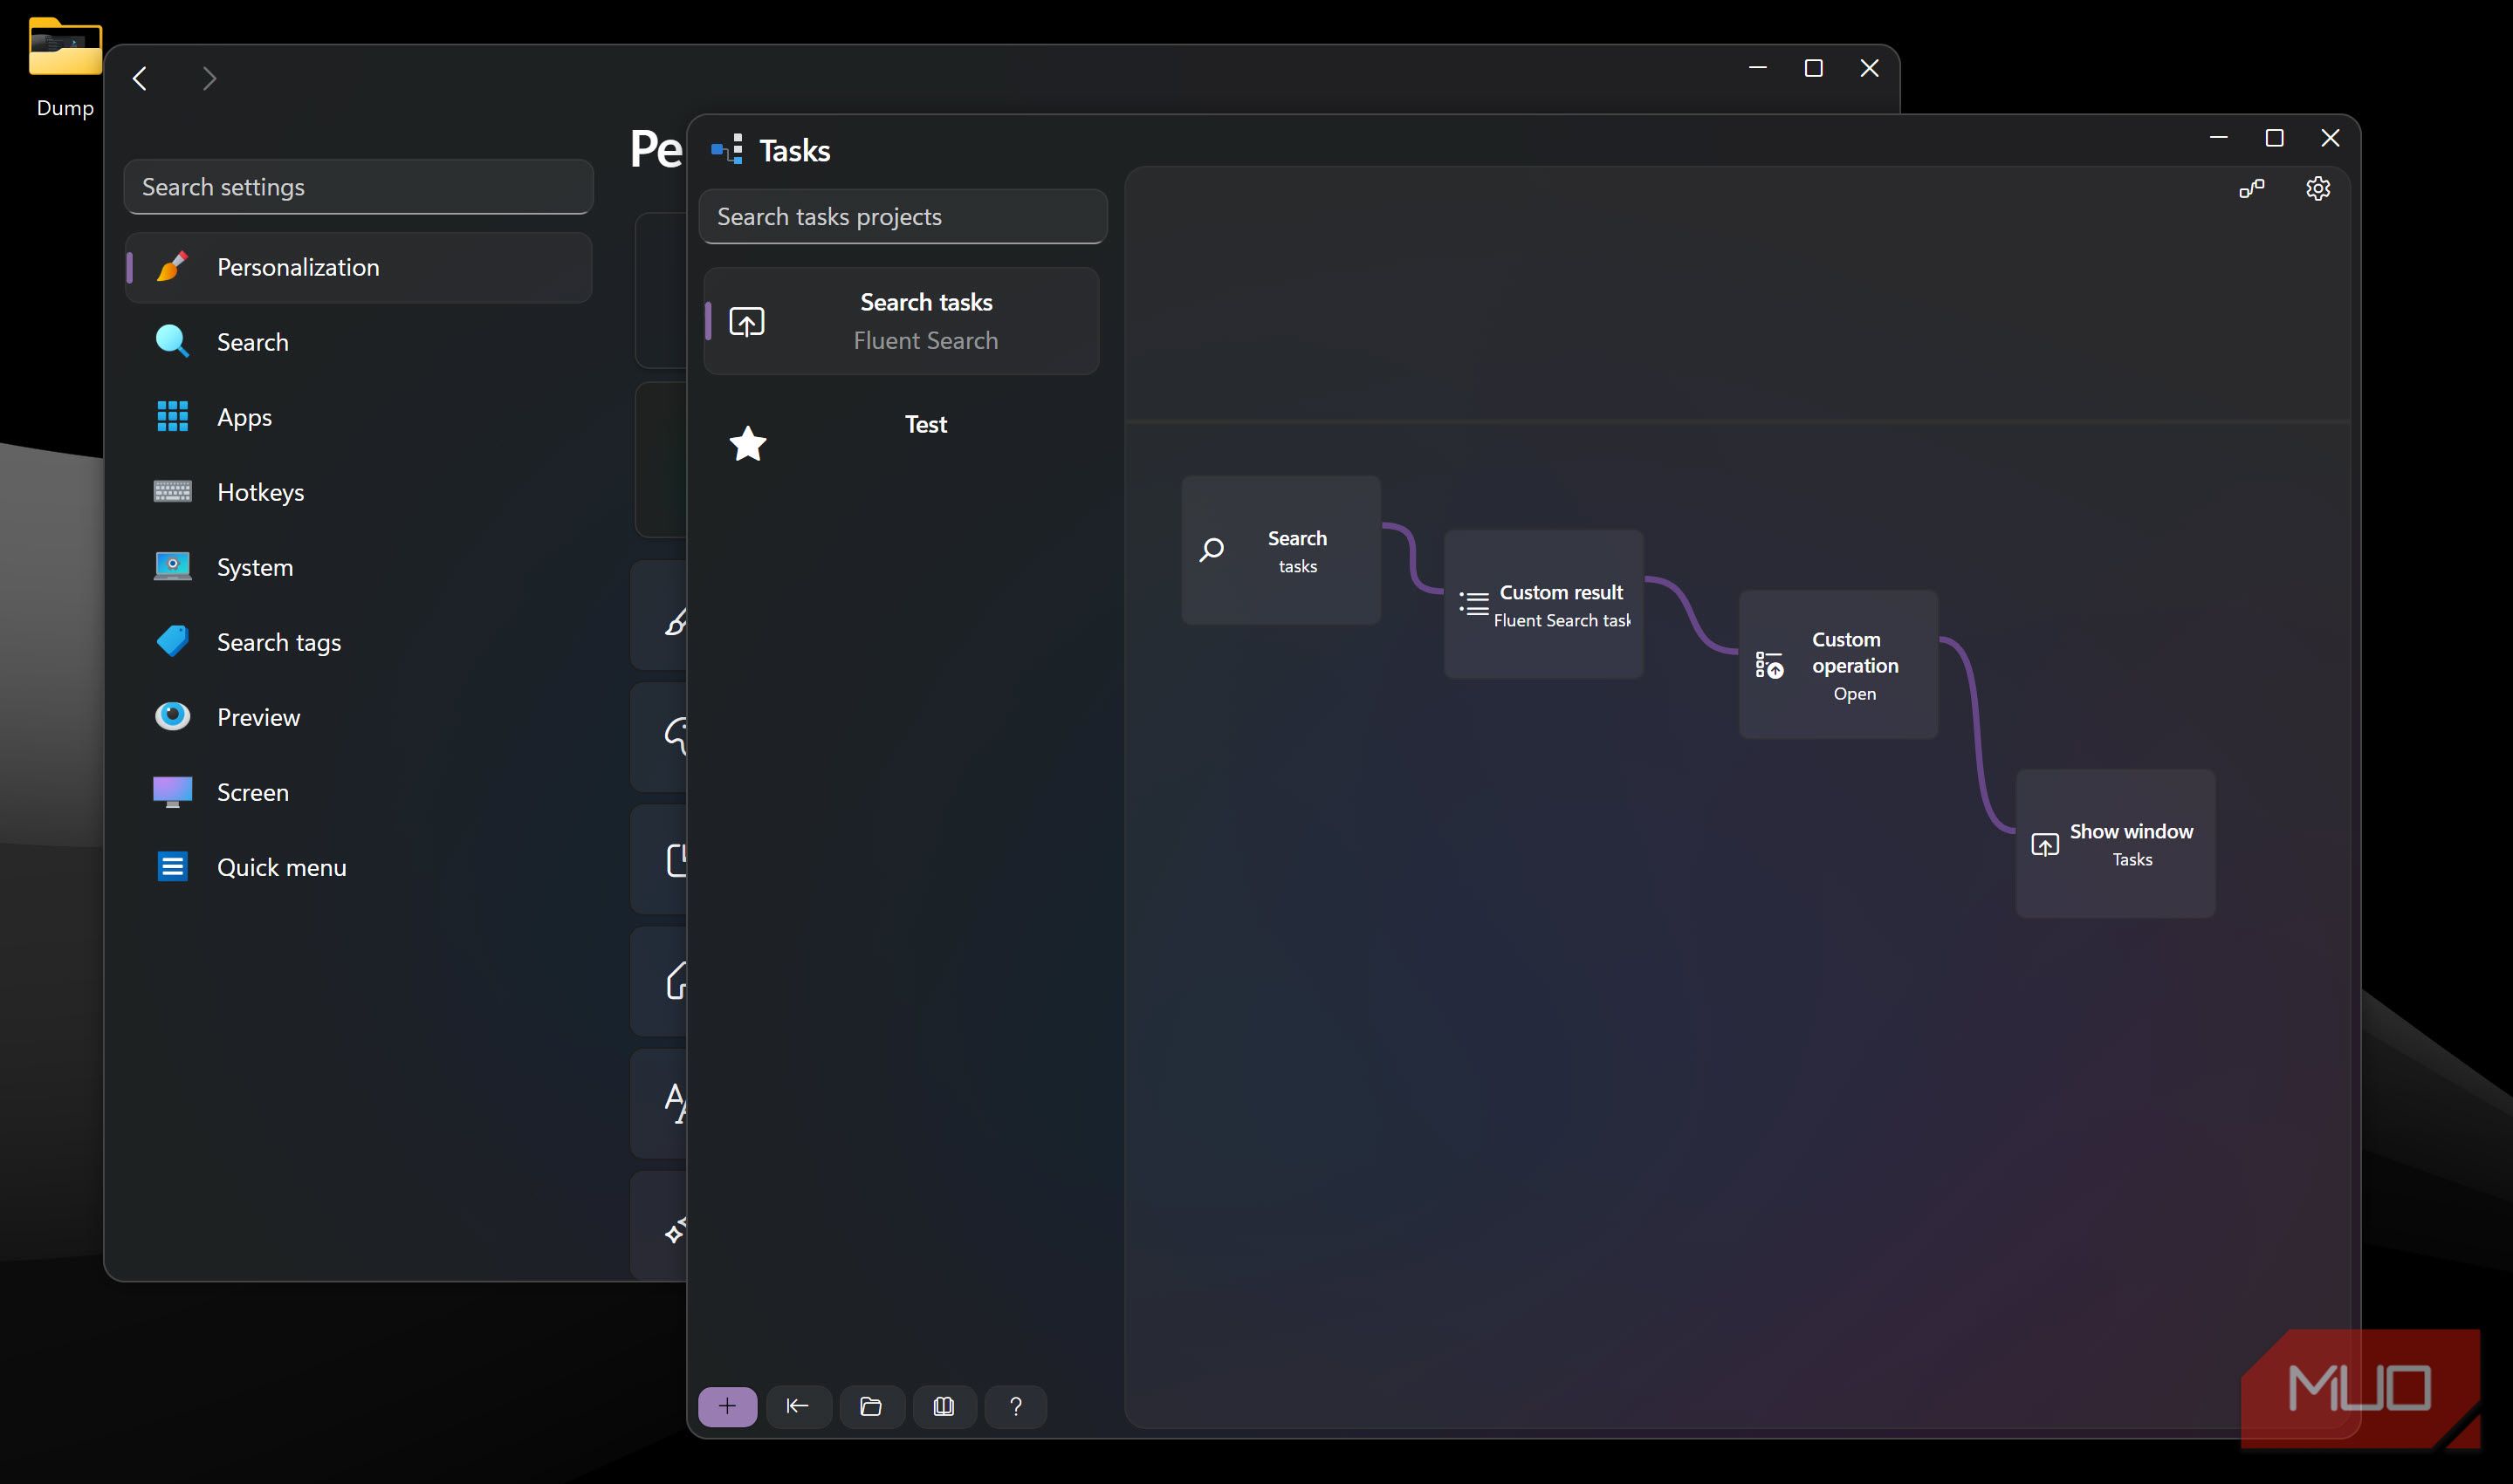Minimize the settings window behind Tasks
This screenshot has height=1484, width=2513.
point(1758,68)
